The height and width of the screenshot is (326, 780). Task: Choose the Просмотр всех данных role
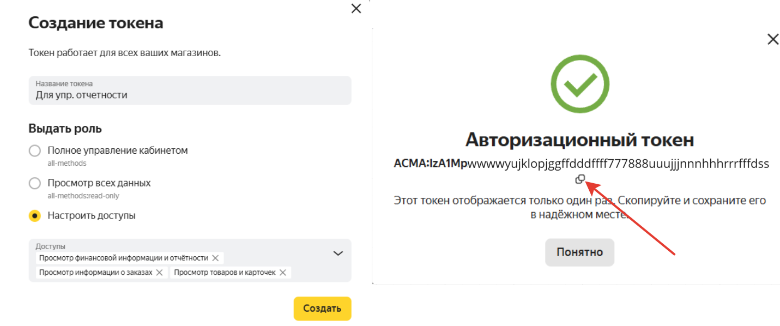pos(34,183)
